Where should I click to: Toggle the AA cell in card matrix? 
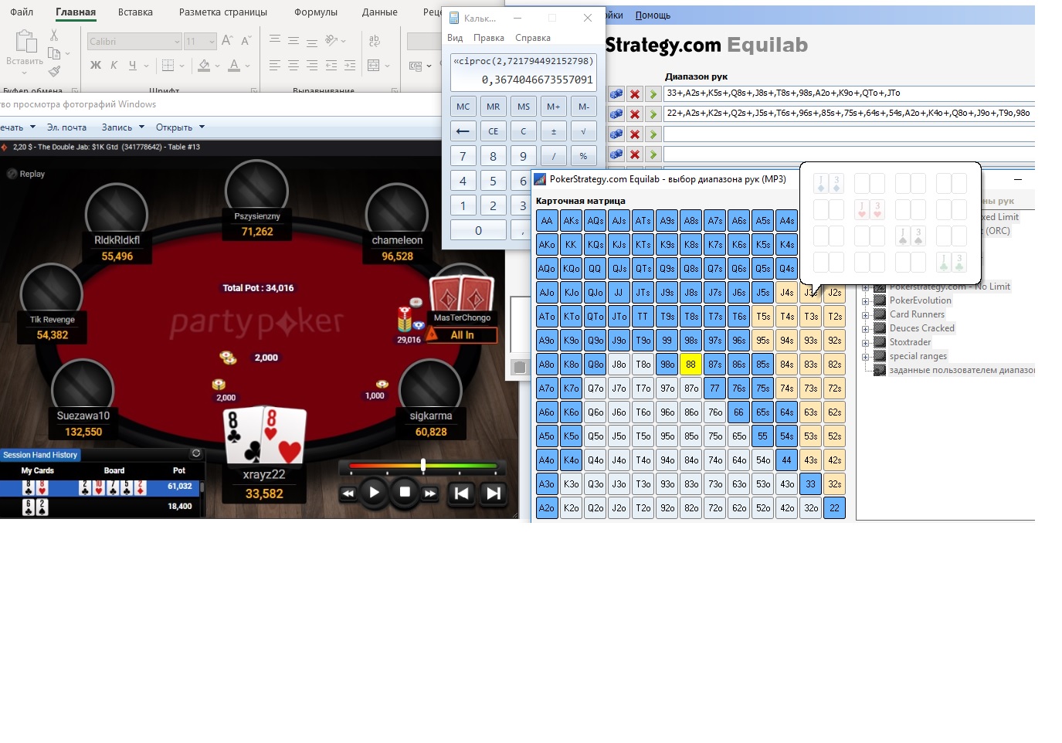click(x=547, y=221)
